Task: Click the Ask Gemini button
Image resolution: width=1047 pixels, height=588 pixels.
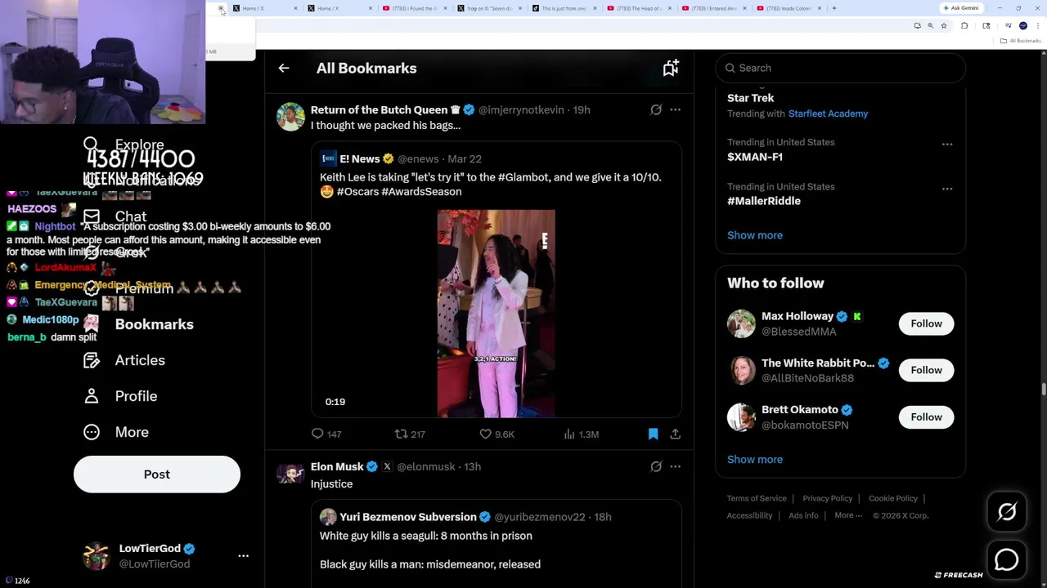Action: pyautogui.click(x=961, y=8)
